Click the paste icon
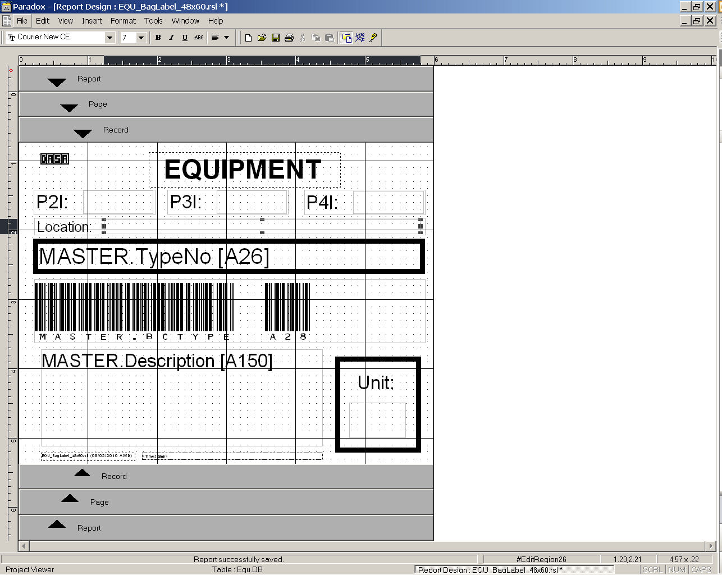722x575 pixels. pos(330,38)
